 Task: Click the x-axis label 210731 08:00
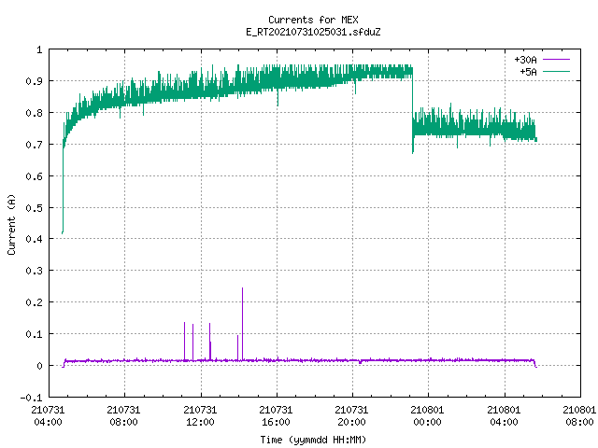[x=123, y=416]
